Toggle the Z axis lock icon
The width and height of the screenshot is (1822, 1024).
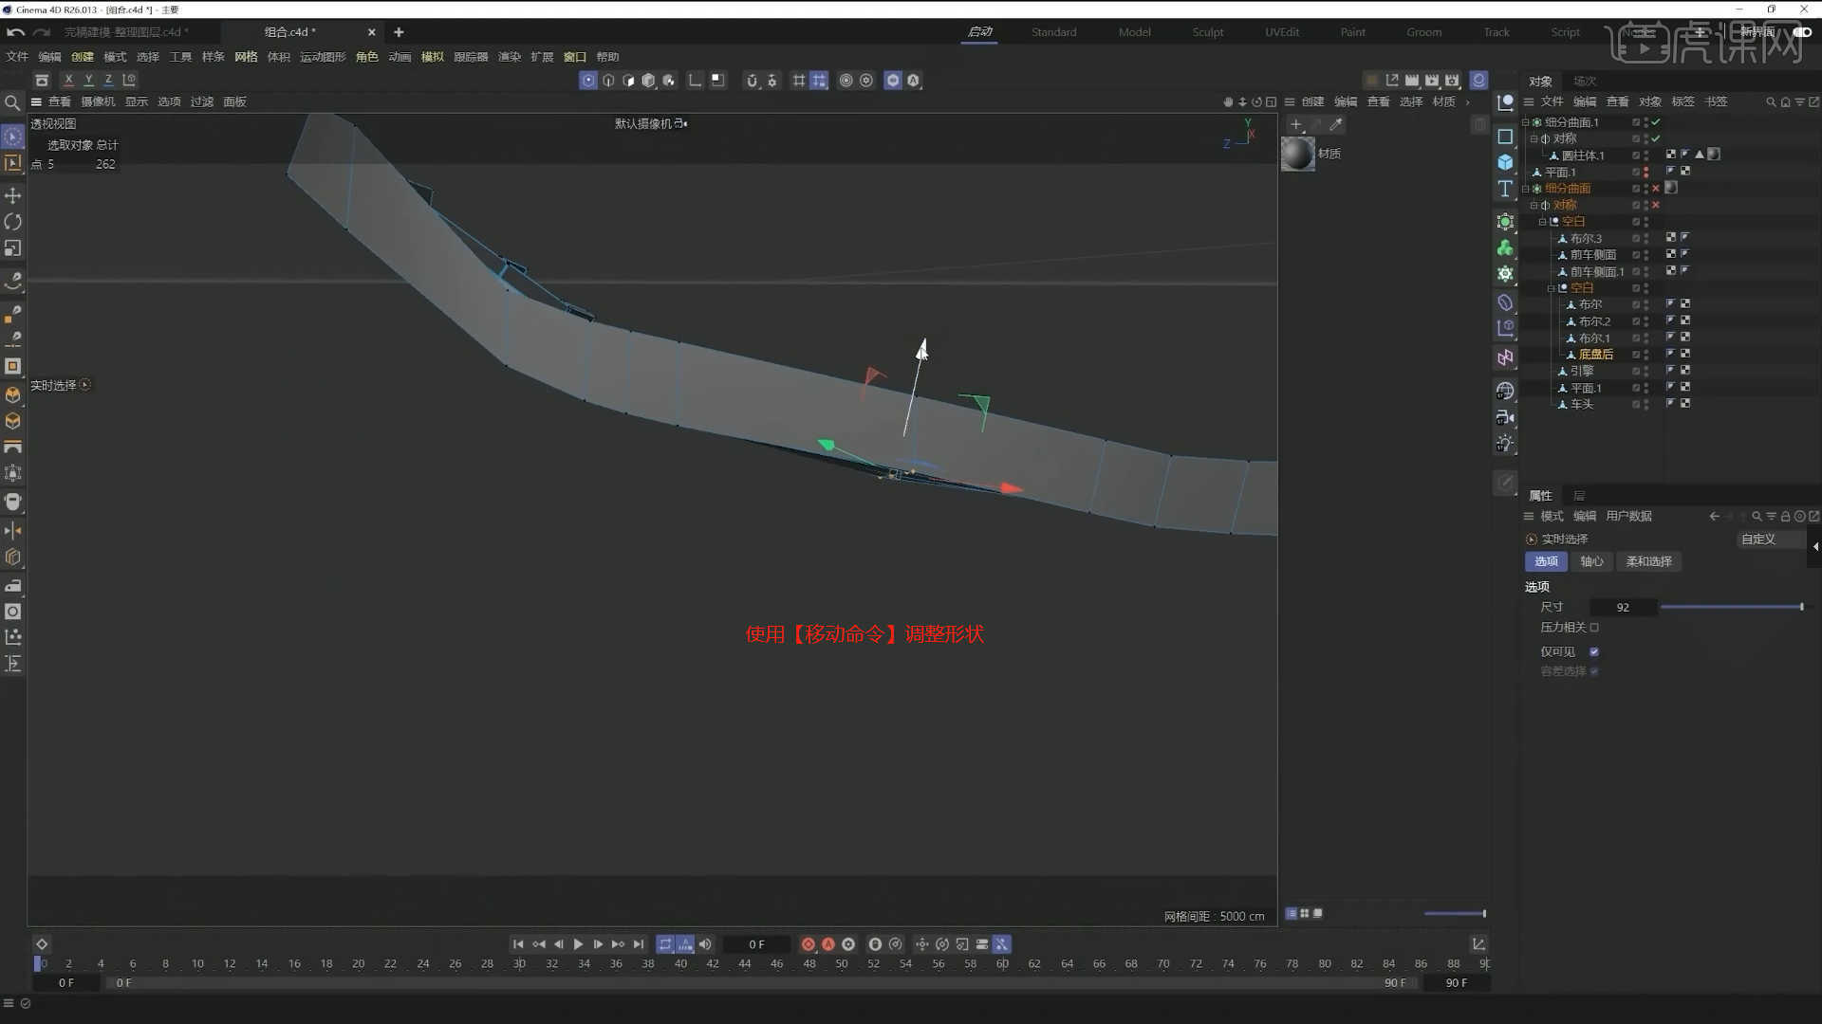108,81
